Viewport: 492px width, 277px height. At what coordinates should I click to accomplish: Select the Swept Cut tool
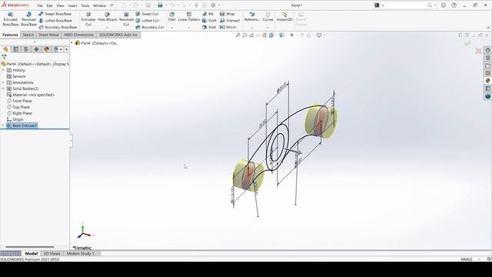pos(147,14)
